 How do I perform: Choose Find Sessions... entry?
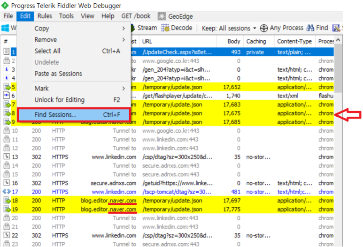(74, 115)
